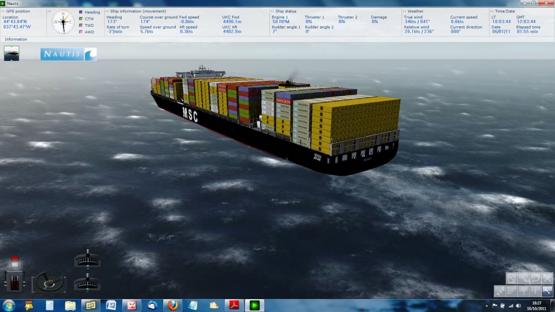555x312 pixels.
Task: Open the Action Center flag icon
Action: [495, 305]
